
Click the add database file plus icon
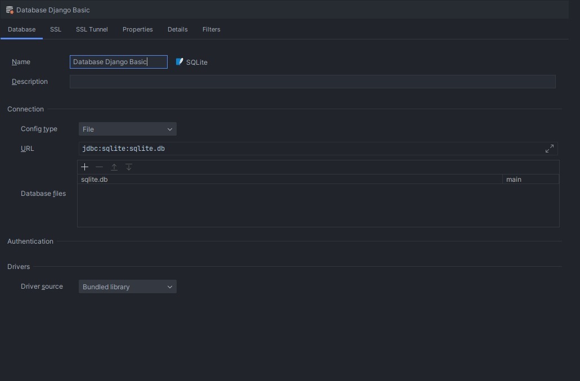(84, 167)
